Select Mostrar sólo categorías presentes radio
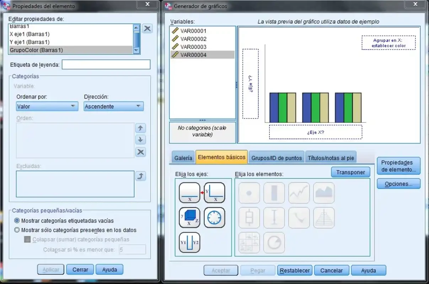This screenshot has width=429, height=284. click(17, 230)
